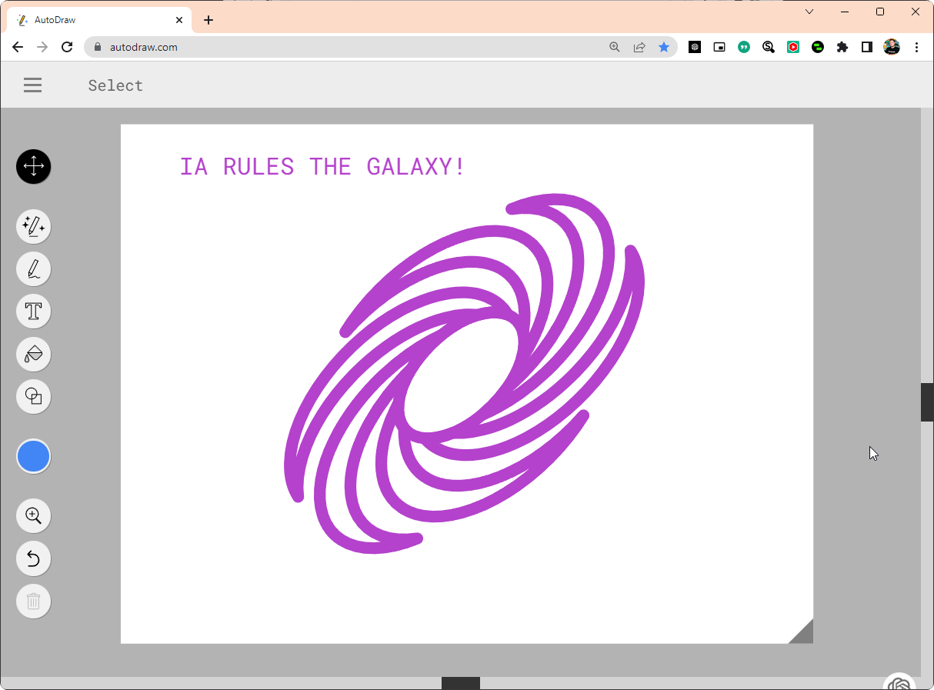This screenshot has height=690, width=934.
Task: Click the picture-in-picture extension icon
Action: pos(719,47)
